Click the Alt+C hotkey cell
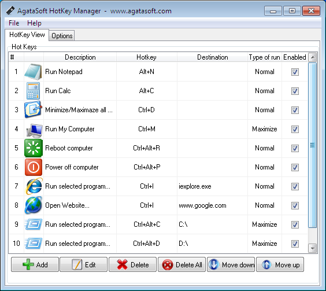326x291 pixels. pyautogui.click(x=147, y=91)
